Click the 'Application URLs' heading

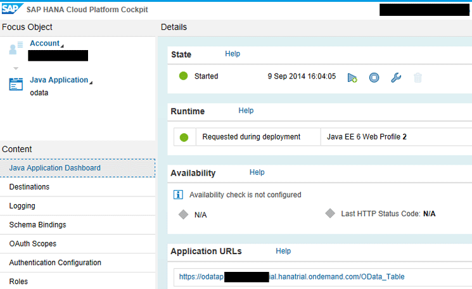click(206, 252)
